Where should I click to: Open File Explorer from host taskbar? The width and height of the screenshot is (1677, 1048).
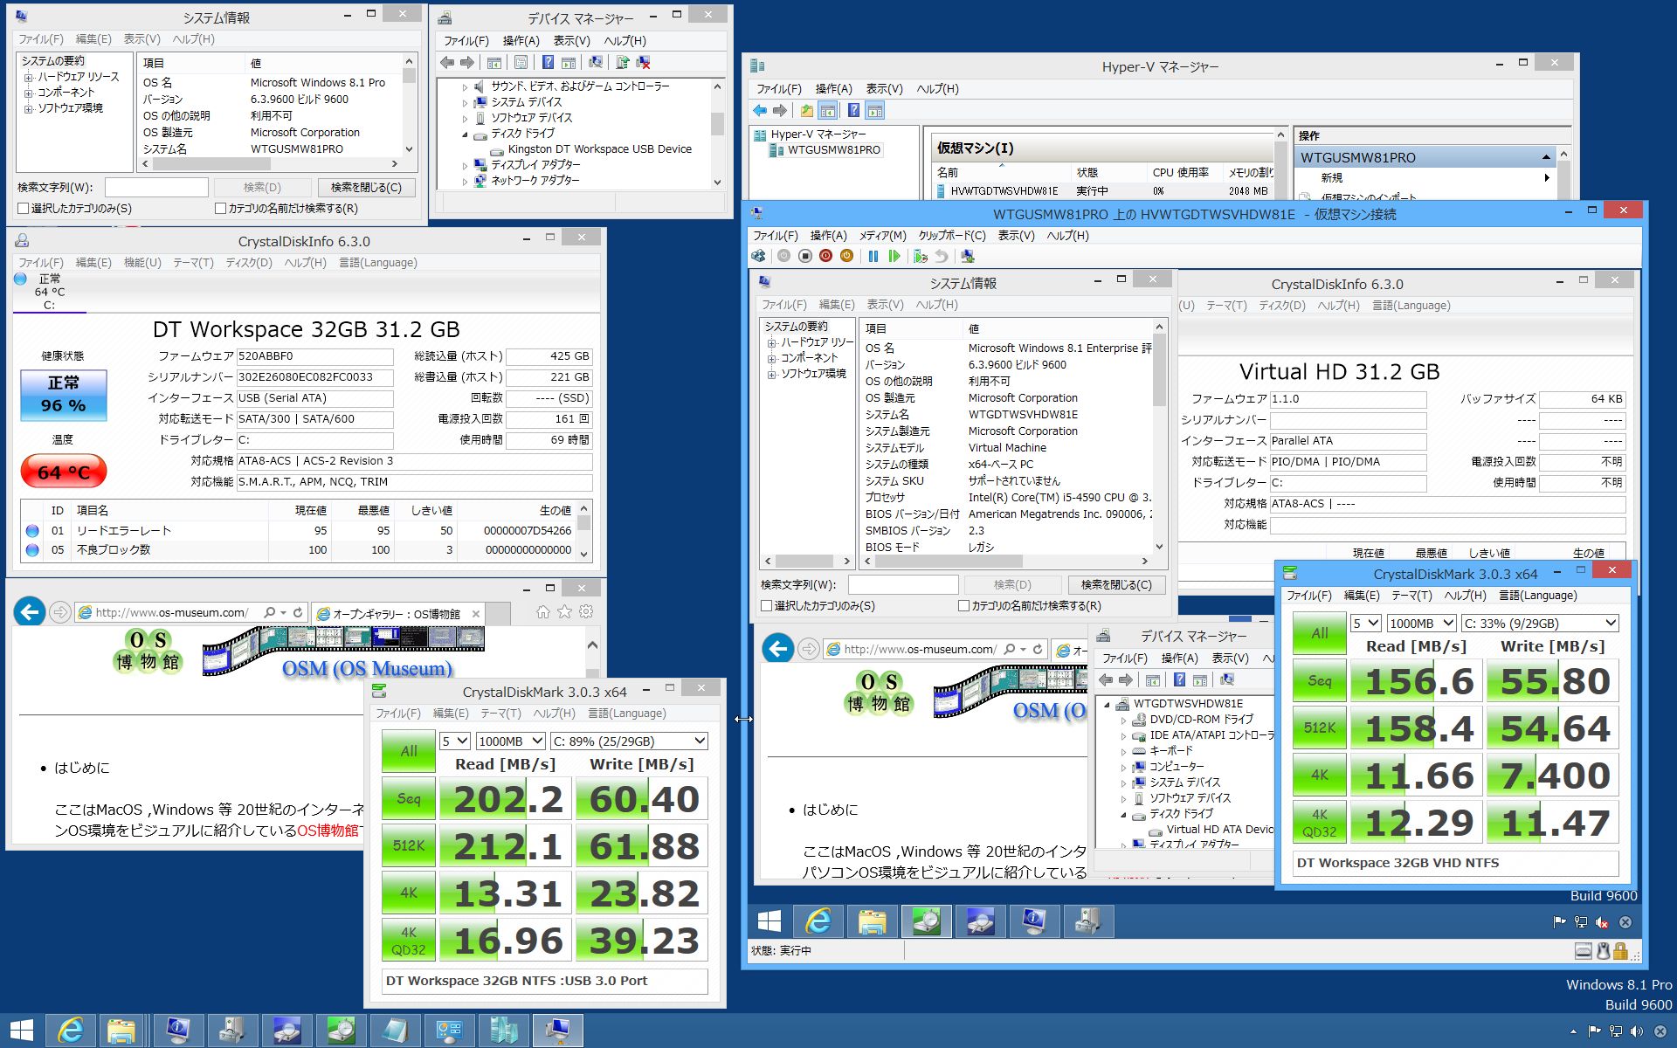click(121, 1031)
